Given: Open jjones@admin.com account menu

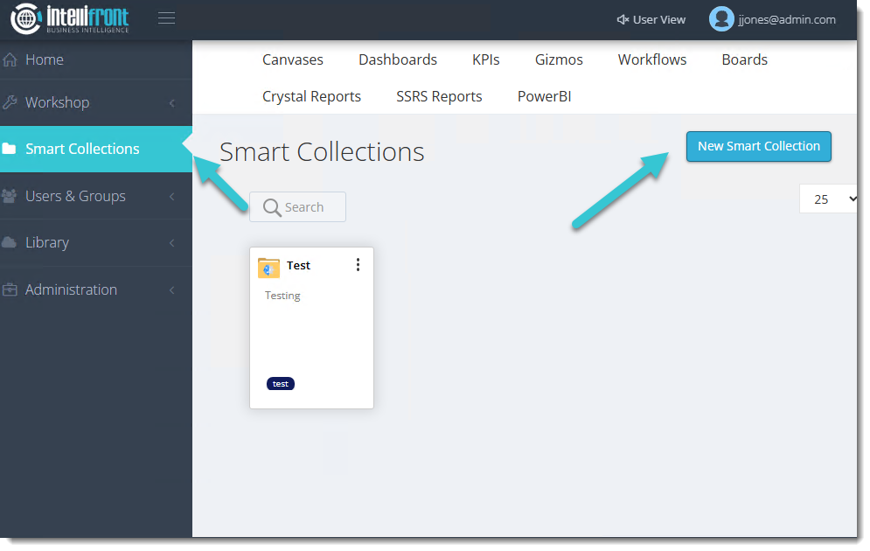Looking at the screenshot, I should (786, 19).
